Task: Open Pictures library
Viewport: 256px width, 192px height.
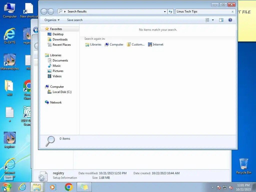Action: [58, 71]
